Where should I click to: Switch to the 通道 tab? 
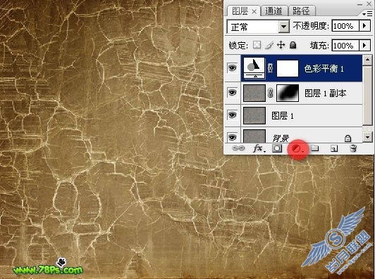click(273, 11)
